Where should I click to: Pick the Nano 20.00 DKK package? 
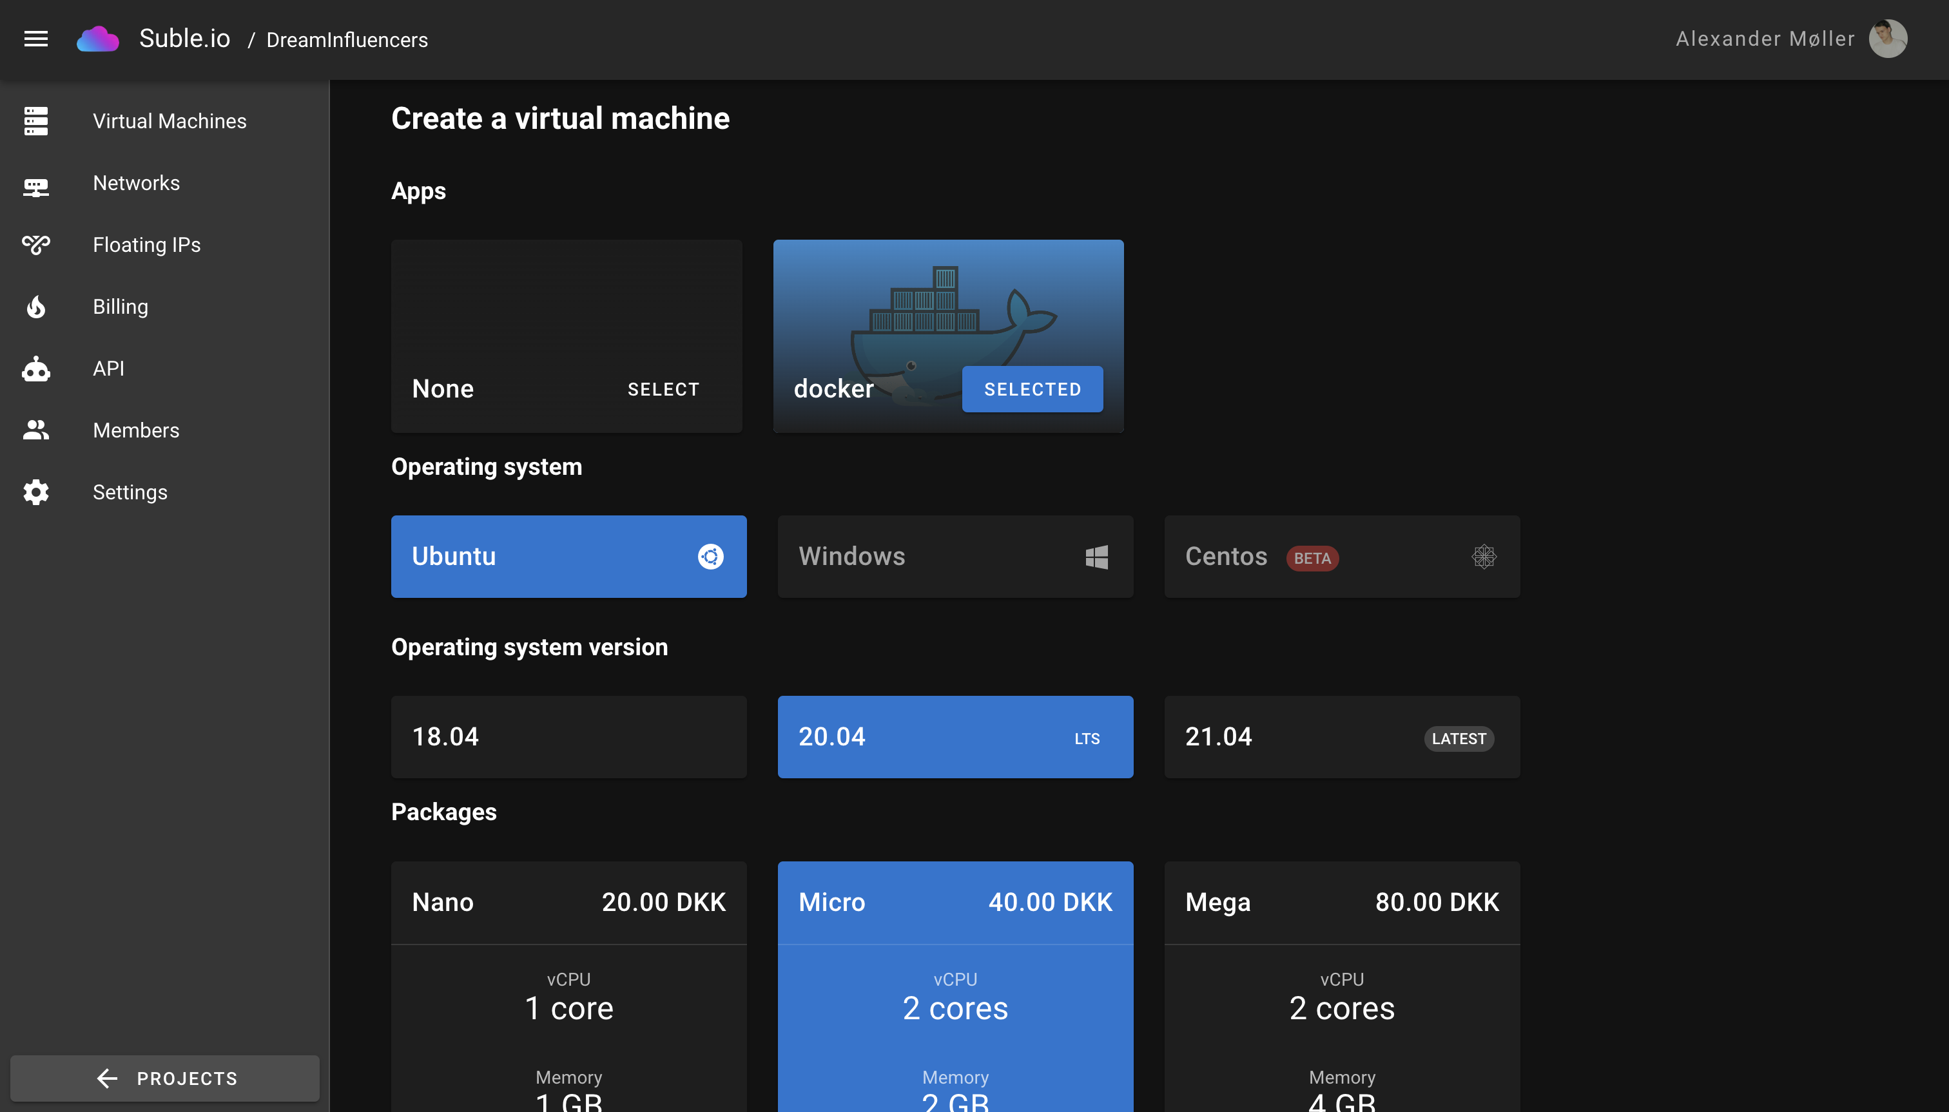pos(568,903)
